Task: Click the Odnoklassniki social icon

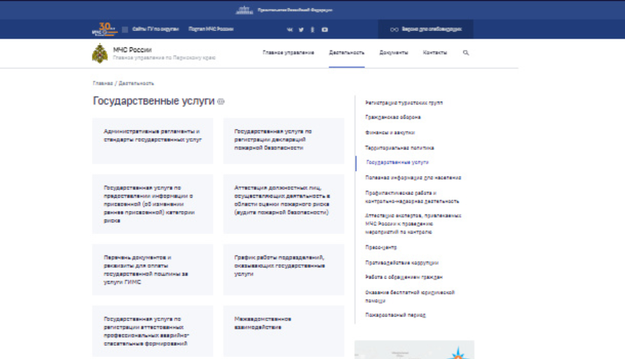Action: 312,29
